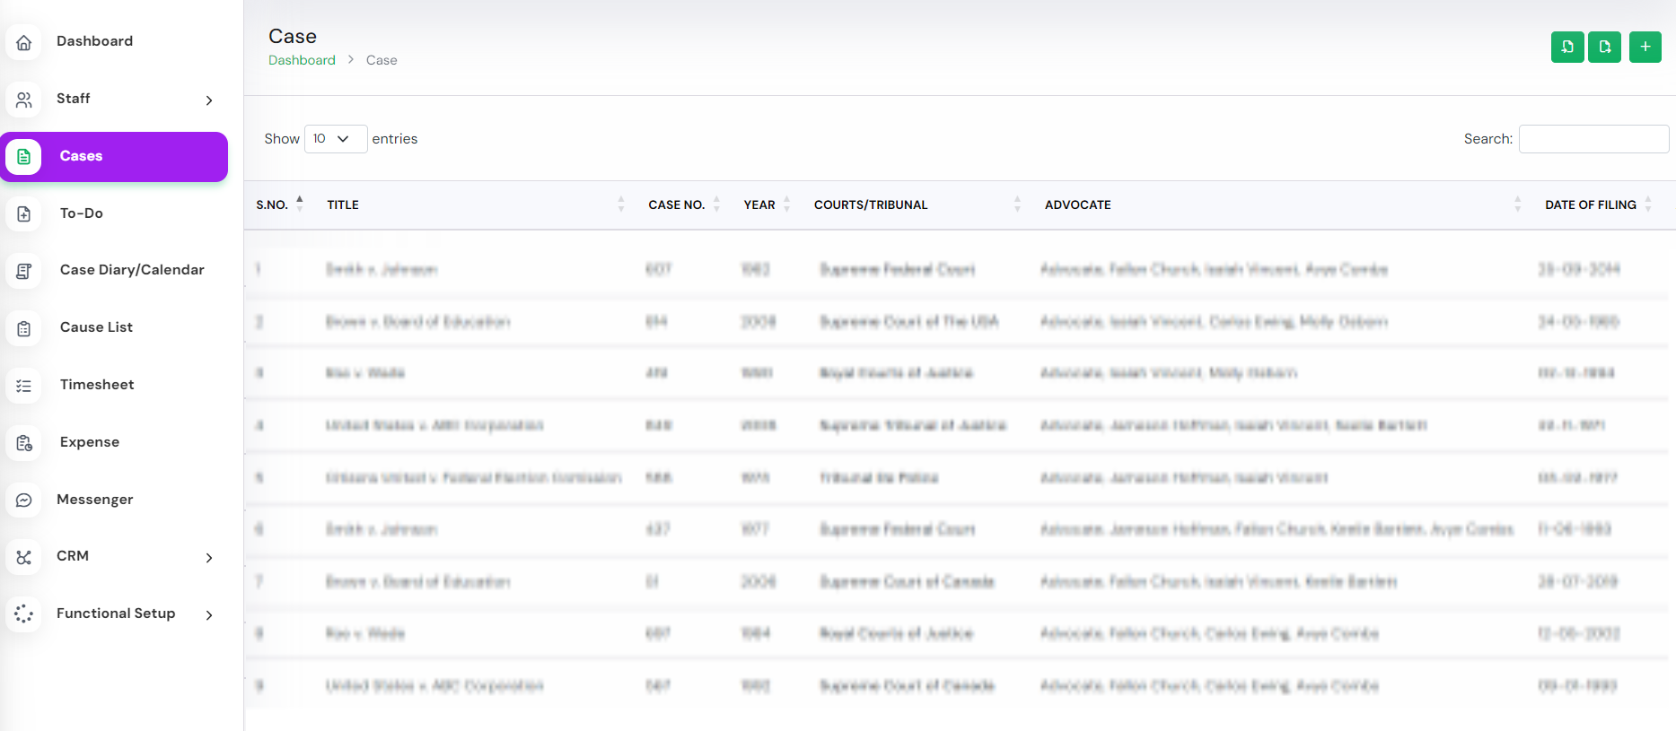Click the Expense icon in sidebar
1676x731 pixels.
pyautogui.click(x=24, y=443)
